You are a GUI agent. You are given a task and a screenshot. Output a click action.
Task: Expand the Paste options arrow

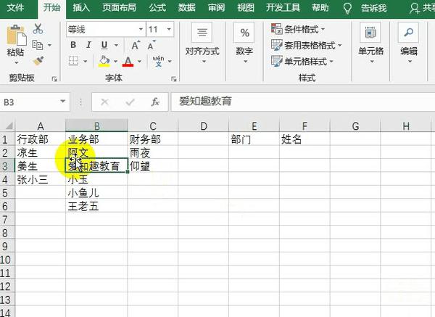tap(16, 62)
